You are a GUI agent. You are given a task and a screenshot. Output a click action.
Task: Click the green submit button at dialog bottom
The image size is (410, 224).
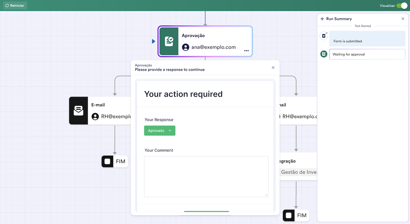click(206, 211)
